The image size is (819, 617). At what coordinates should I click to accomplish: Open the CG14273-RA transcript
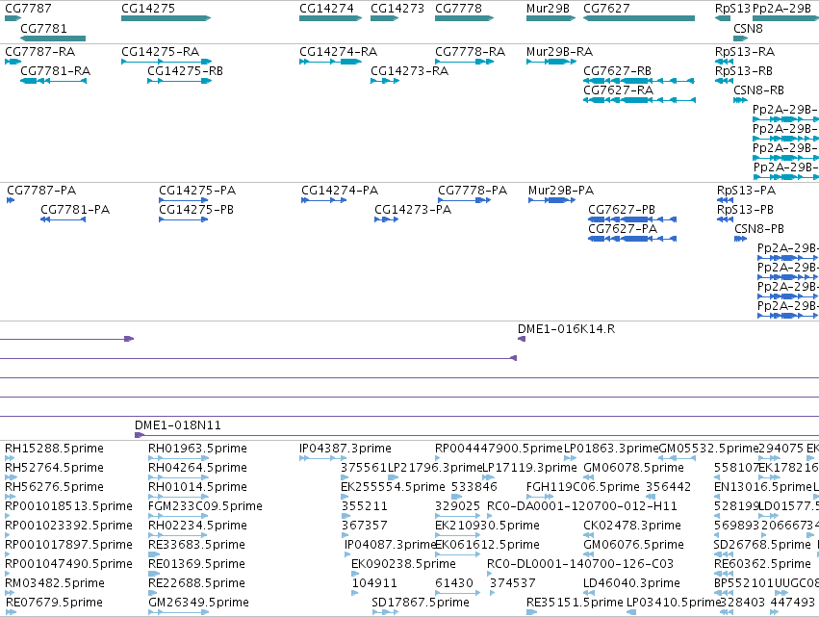coord(385,81)
